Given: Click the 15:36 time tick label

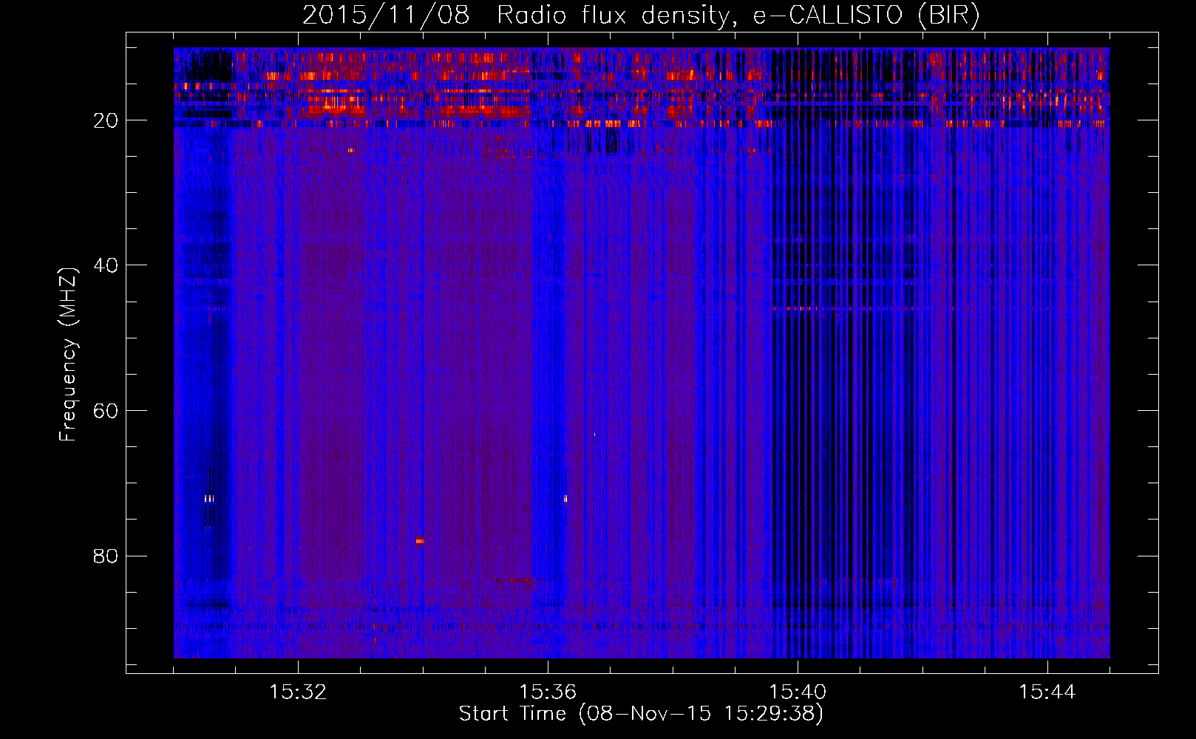Looking at the screenshot, I should [548, 692].
